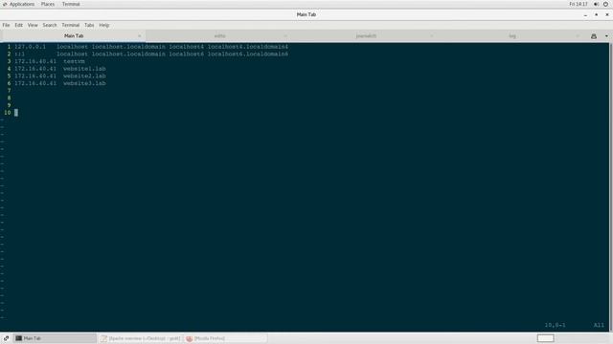Click the terminal vertical scrollbar

611,187
